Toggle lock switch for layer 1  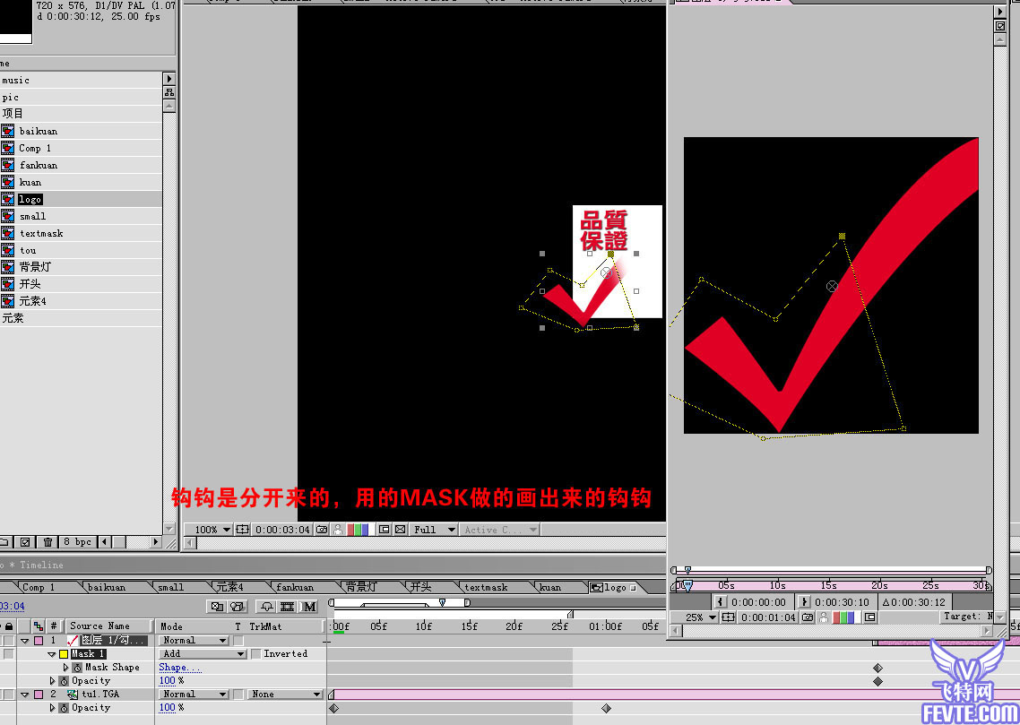click(x=8, y=641)
